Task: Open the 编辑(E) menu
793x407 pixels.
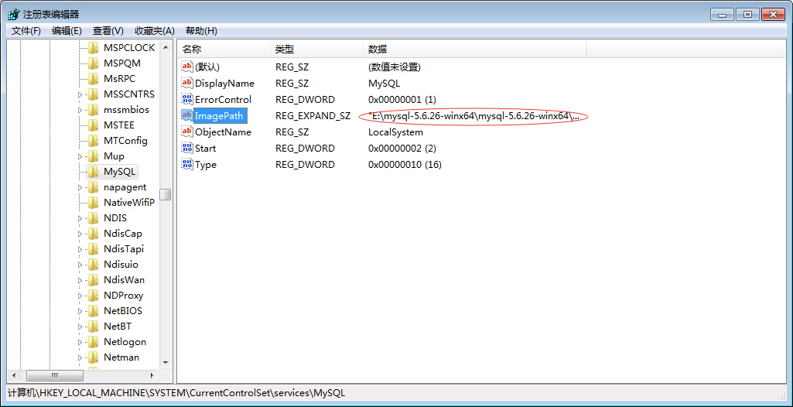Action: [67, 31]
